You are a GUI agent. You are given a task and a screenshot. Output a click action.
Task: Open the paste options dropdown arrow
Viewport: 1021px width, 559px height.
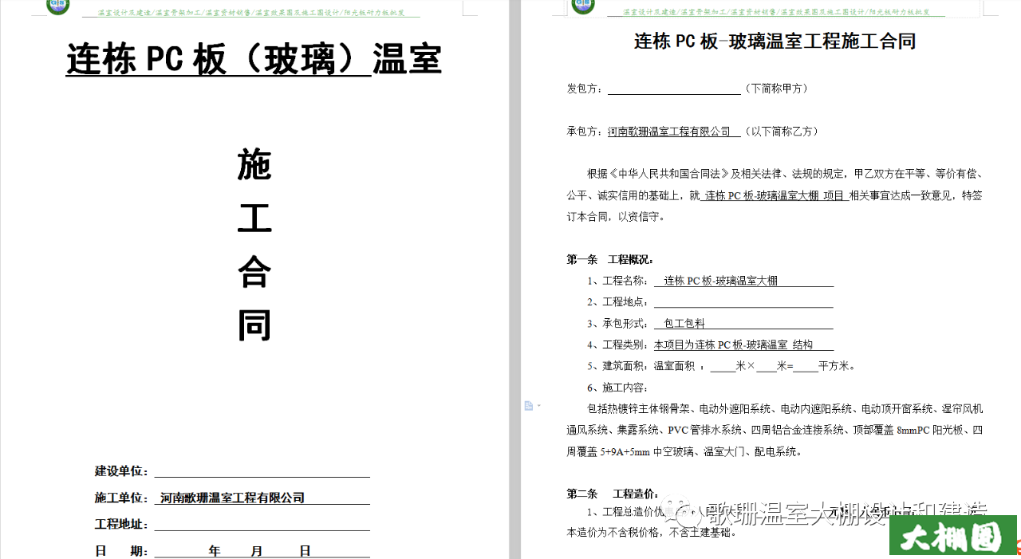538,406
